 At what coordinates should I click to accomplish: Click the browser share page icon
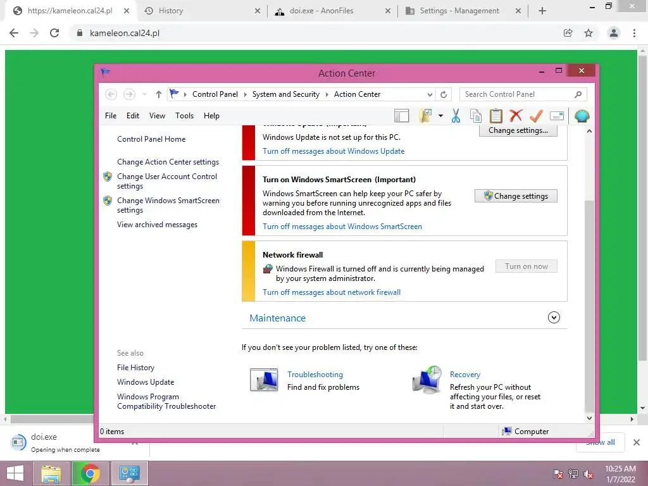coord(568,33)
